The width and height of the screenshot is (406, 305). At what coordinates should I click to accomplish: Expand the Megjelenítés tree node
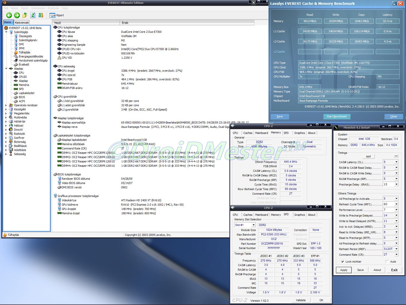click(6, 113)
